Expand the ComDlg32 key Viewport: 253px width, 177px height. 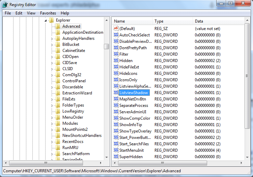tap(52, 75)
